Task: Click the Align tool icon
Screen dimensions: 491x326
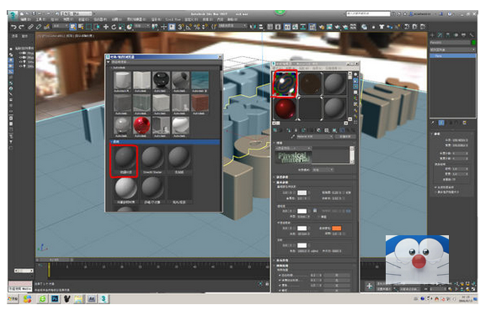Action: coord(261,27)
